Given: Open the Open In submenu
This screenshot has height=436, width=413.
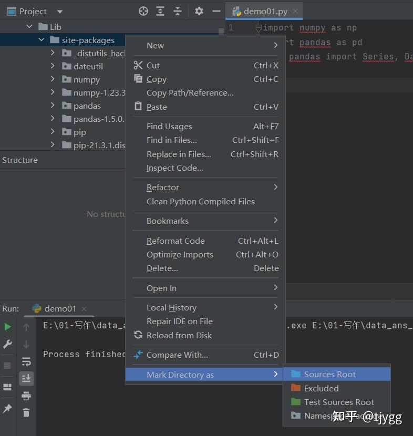Looking at the screenshot, I should [205, 288].
